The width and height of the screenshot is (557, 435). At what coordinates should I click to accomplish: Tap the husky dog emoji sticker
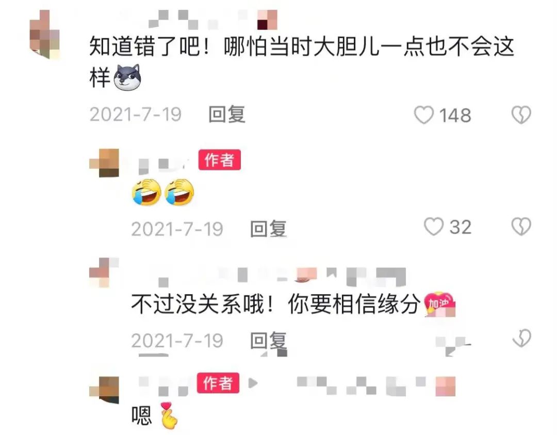click(x=127, y=77)
